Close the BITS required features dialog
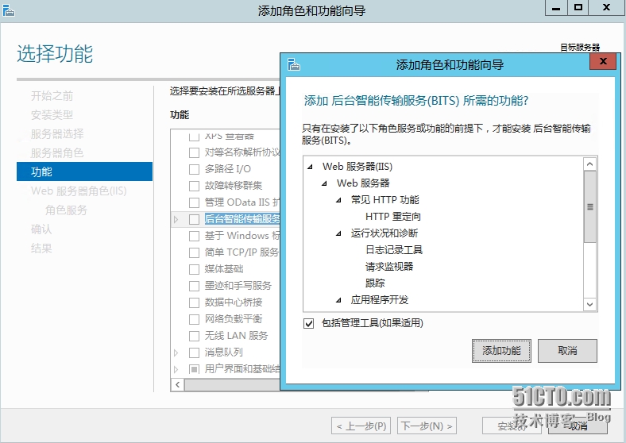Viewport: 626px width, 443px height. click(603, 61)
